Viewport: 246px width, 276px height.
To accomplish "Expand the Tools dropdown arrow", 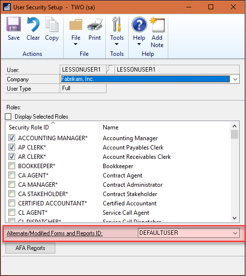I will tap(117, 44).
